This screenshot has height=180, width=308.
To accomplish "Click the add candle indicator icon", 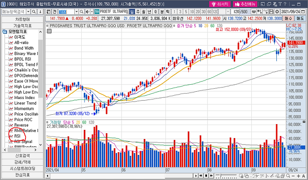I will (260, 12).
